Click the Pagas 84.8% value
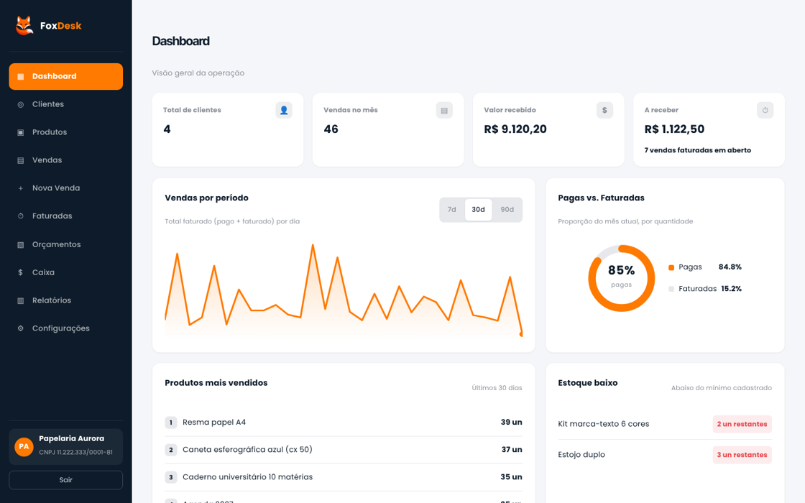 (x=730, y=267)
